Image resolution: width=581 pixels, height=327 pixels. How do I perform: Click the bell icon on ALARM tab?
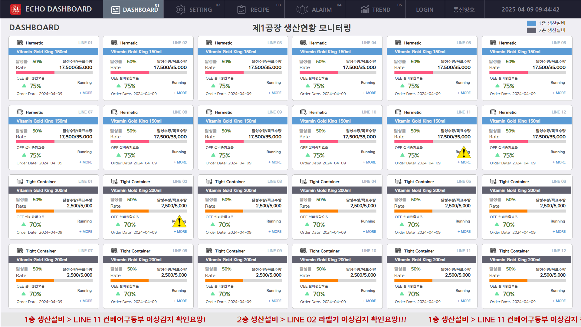[302, 10]
